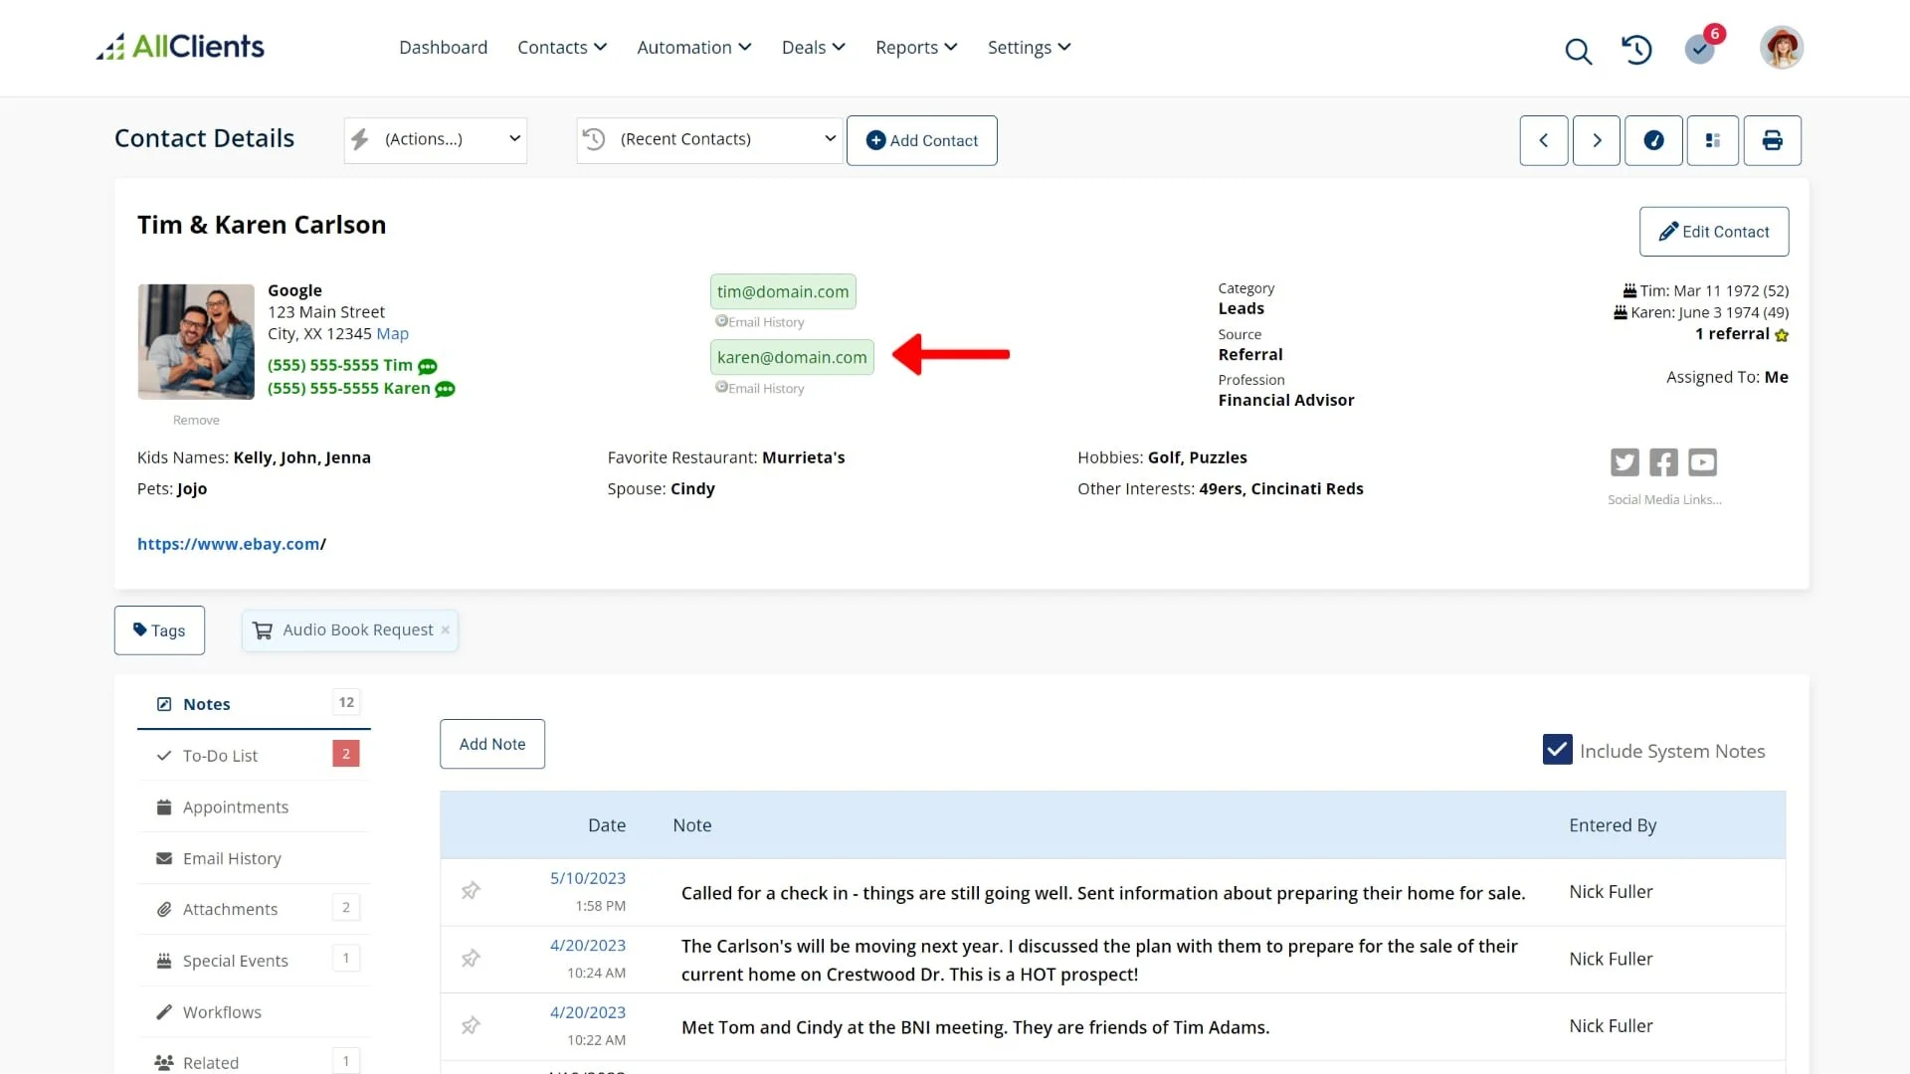This screenshot has height=1074, width=1910.
Task: Pin the 10:22 AM BNI meeting note
Action: (x=471, y=1025)
